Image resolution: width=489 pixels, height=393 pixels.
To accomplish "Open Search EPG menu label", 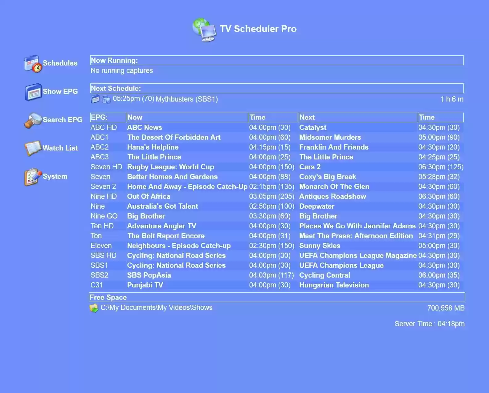I will click(x=63, y=120).
